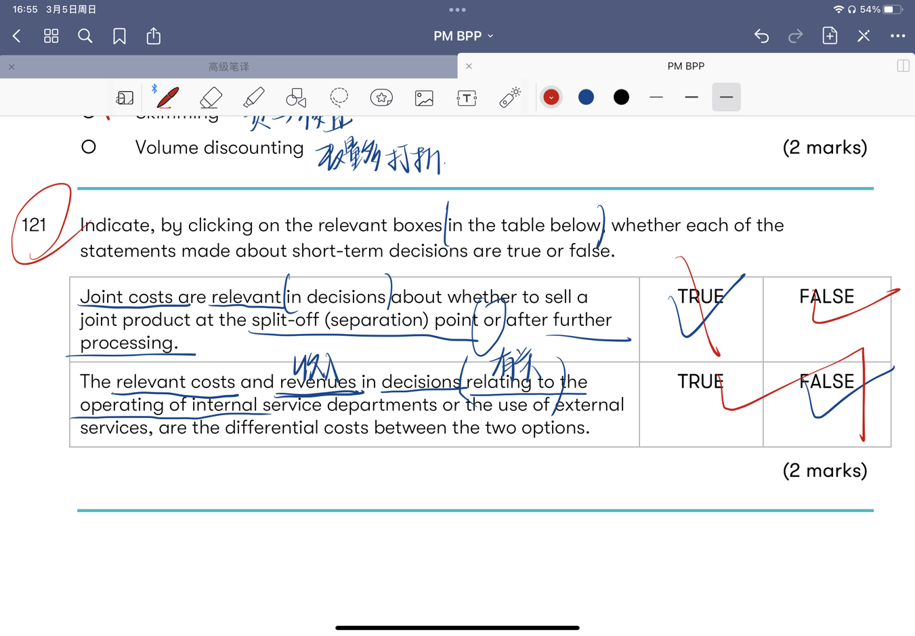Mark second statement FALSE
This screenshot has width=915, height=636.
point(826,381)
